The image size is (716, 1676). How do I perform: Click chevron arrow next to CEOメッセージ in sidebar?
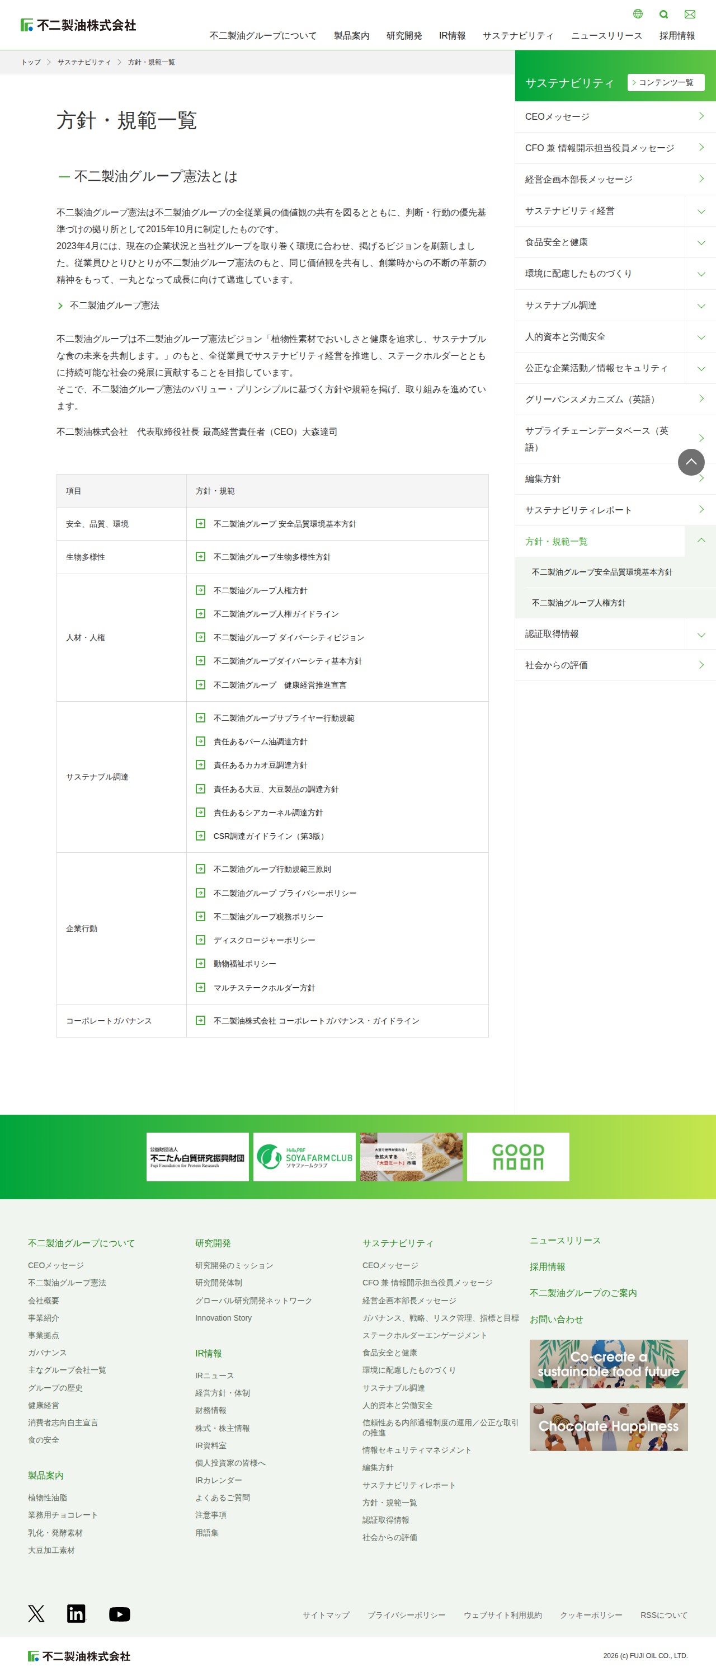[701, 116]
